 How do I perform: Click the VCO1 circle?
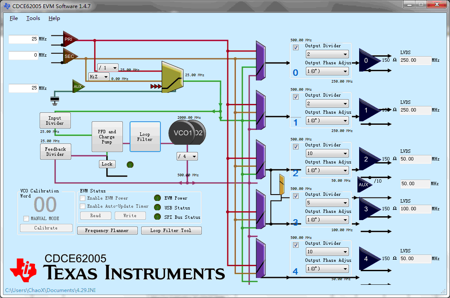[x=183, y=133]
